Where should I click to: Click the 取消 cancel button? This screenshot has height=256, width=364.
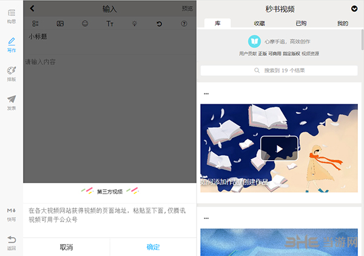coord(67,247)
